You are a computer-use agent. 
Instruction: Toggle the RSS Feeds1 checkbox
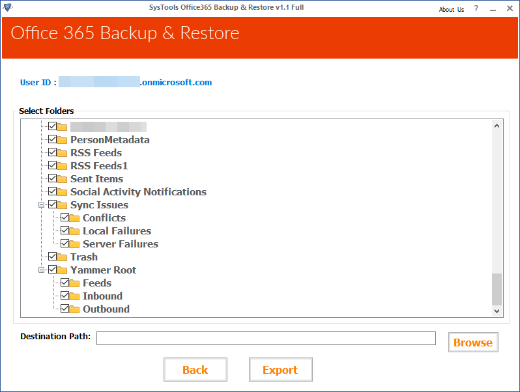[x=52, y=165]
